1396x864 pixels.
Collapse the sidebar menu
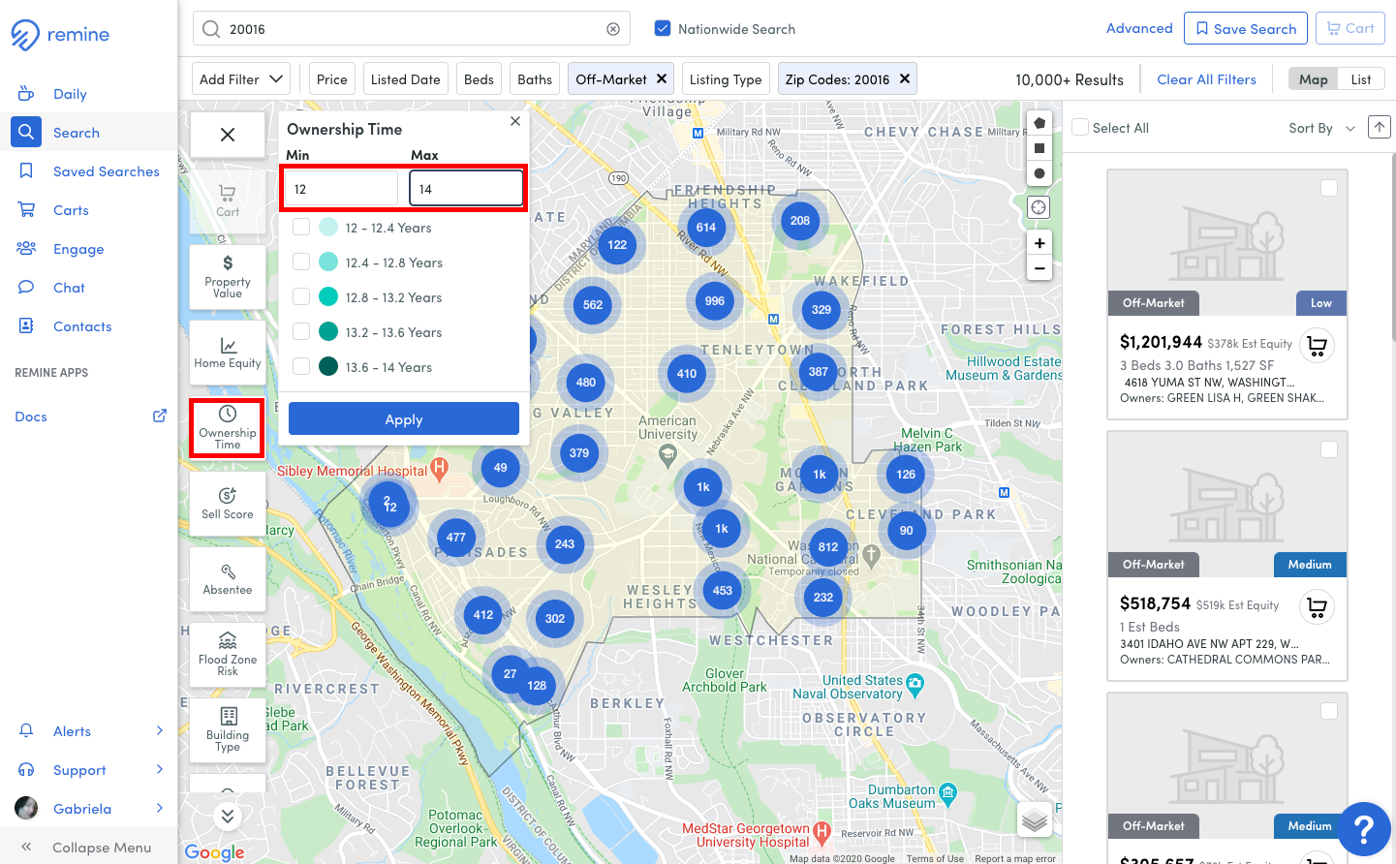pos(89,847)
